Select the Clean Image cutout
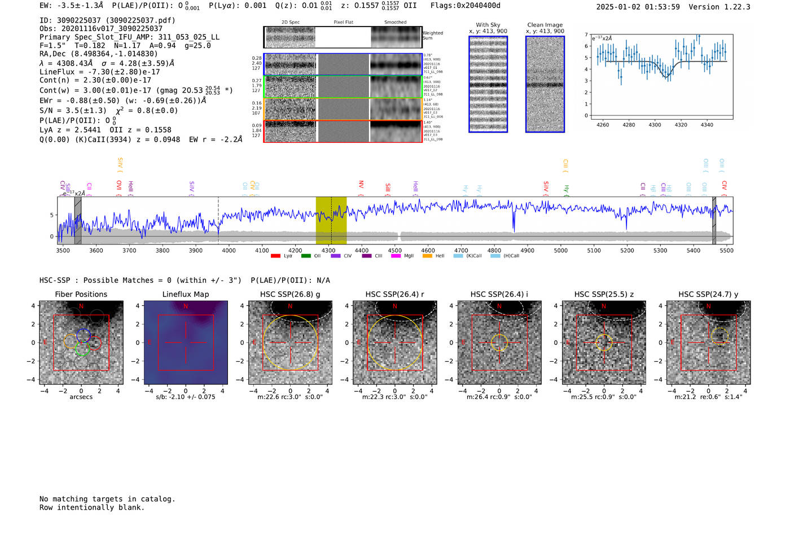Image resolution: width=790 pixels, height=538 pixels. (x=545, y=84)
